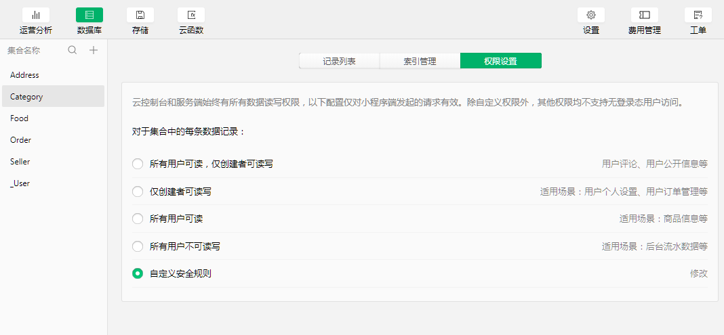Click 适用场景:后台流水数据等 description text

655,246
